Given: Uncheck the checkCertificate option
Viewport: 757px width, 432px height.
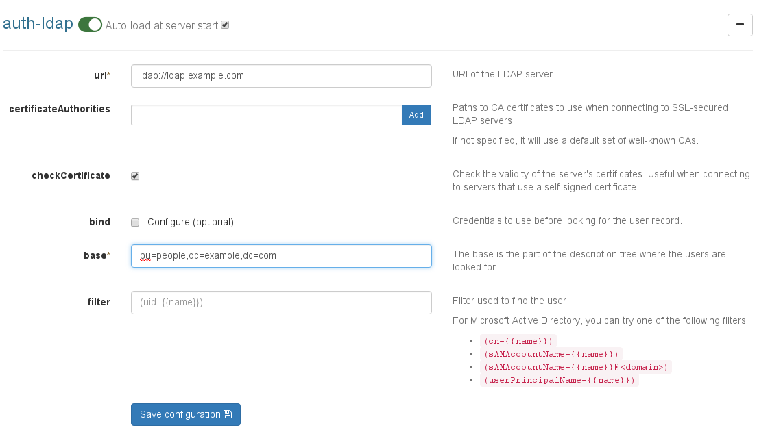Looking at the screenshot, I should pyautogui.click(x=135, y=175).
